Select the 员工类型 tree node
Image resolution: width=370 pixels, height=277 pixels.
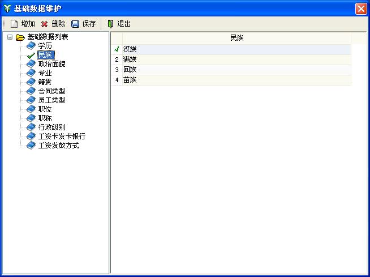pos(51,100)
